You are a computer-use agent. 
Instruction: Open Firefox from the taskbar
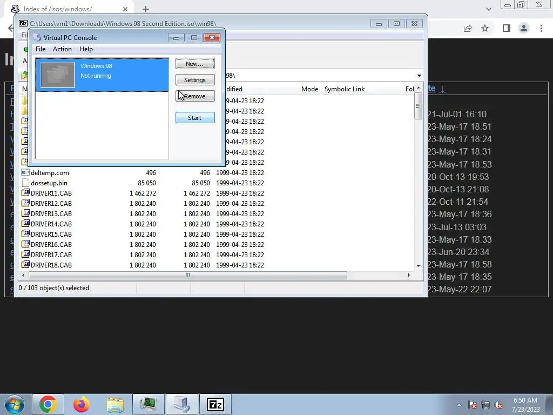pyautogui.click(x=82, y=404)
